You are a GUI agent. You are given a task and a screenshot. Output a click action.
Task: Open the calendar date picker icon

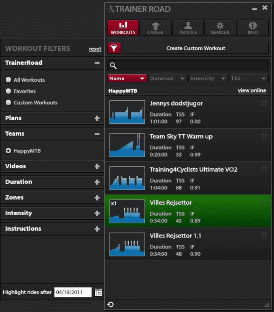coord(98,292)
